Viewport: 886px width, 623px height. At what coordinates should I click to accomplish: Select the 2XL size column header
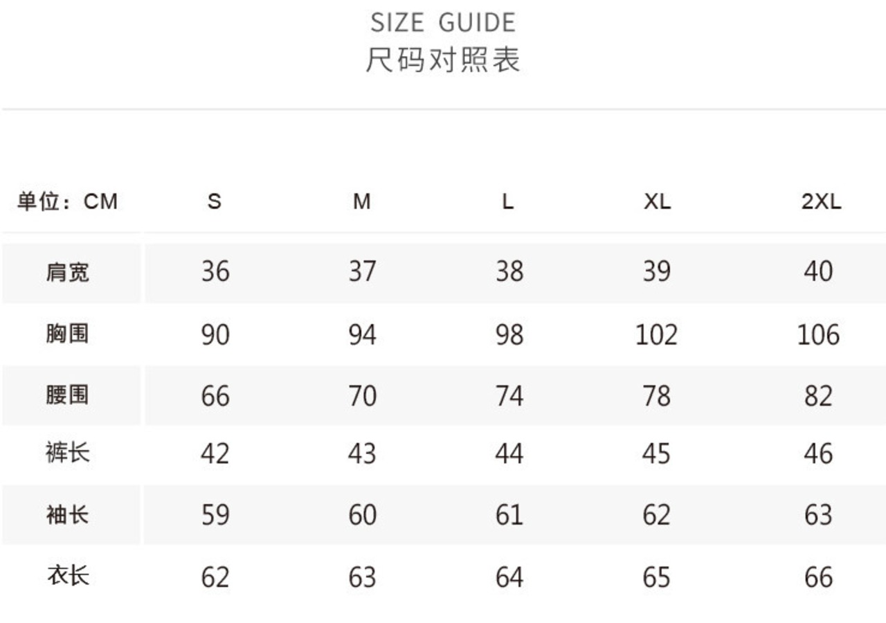(x=821, y=201)
